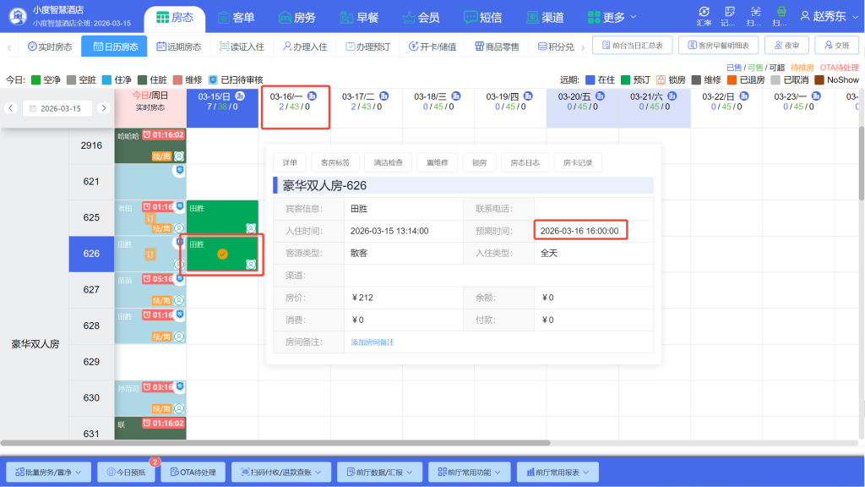The height and width of the screenshot is (487, 865).
Task: Click 添加房间备注 to add room note
Action: tap(372, 340)
